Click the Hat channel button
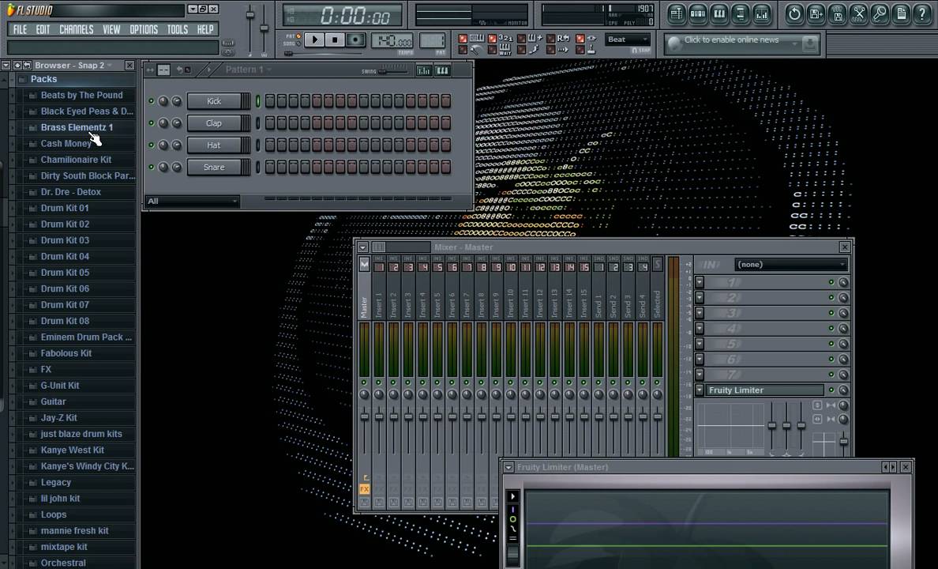 pos(214,145)
